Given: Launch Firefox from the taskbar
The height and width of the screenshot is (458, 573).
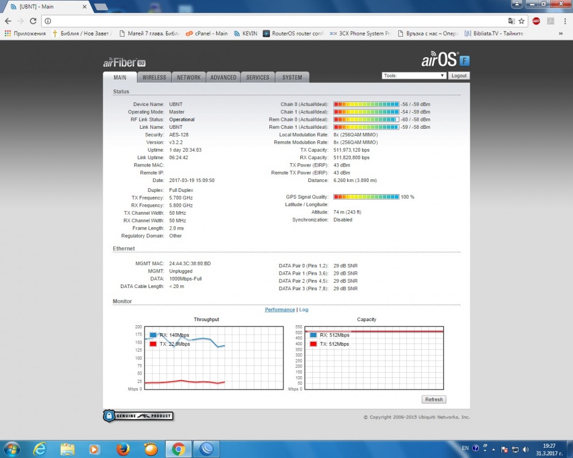Looking at the screenshot, I should [x=123, y=449].
